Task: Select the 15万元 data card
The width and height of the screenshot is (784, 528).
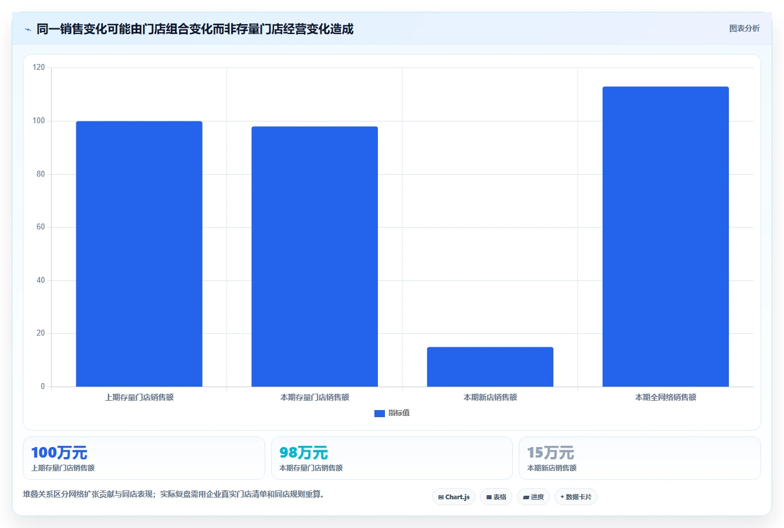Action: coord(640,458)
